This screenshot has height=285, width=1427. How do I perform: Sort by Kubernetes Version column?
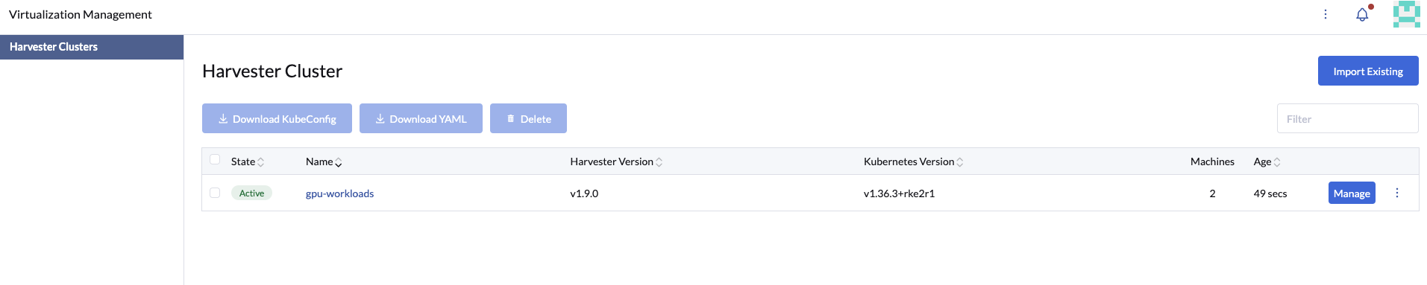point(913,161)
